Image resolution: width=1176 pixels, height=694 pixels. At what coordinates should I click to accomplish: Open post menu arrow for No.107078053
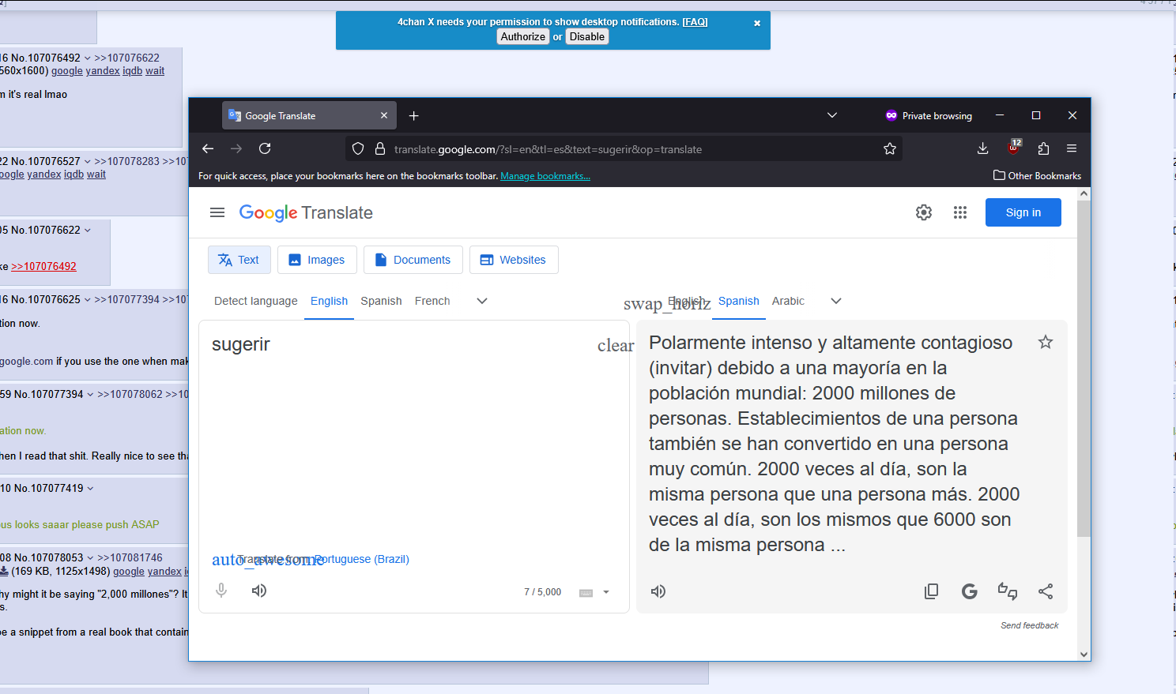pyautogui.click(x=91, y=558)
